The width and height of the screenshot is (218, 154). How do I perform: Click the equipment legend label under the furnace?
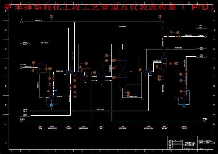[101, 128]
